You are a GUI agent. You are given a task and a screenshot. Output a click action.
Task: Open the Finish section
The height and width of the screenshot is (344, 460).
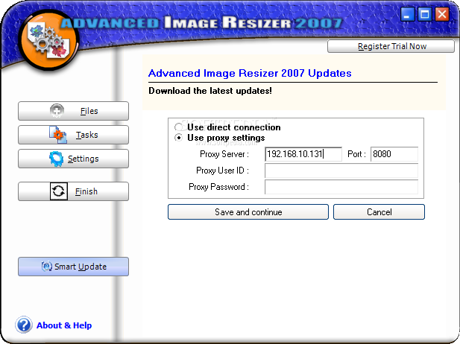click(x=73, y=191)
